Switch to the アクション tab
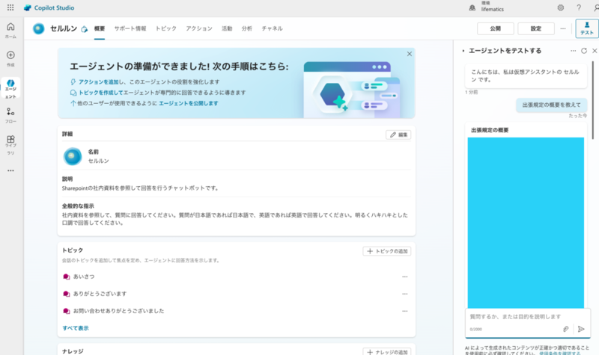Screen dimensions: 599x355 click(199, 28)
